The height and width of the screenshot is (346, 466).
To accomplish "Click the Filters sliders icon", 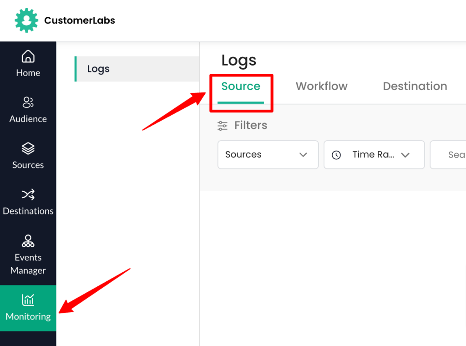I will coord(223,126).
